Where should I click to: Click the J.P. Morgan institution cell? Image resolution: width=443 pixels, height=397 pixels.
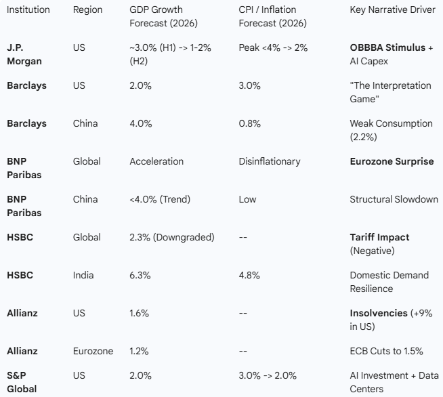click(24, 55)
